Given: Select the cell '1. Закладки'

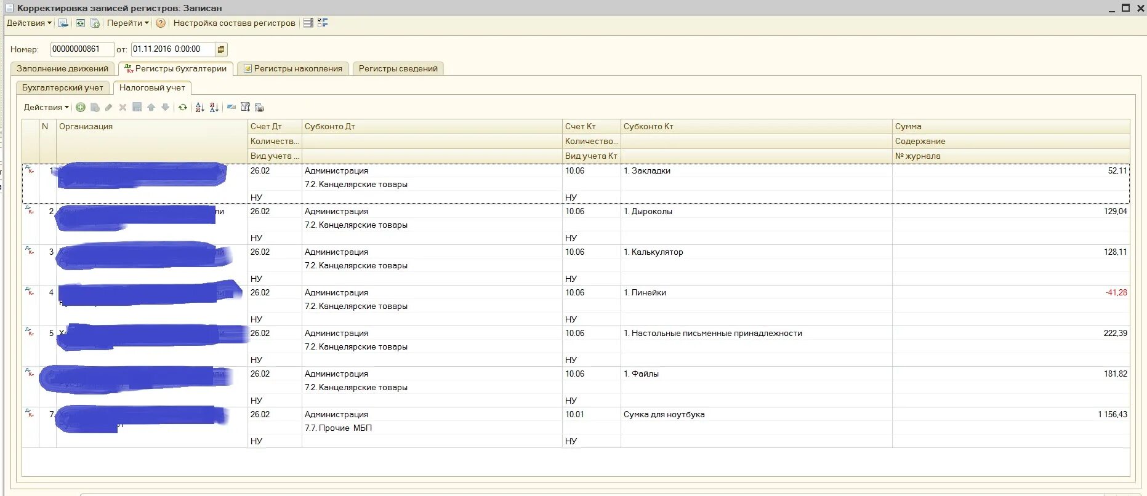Looking at the screenshot, I should click(756, 170).
